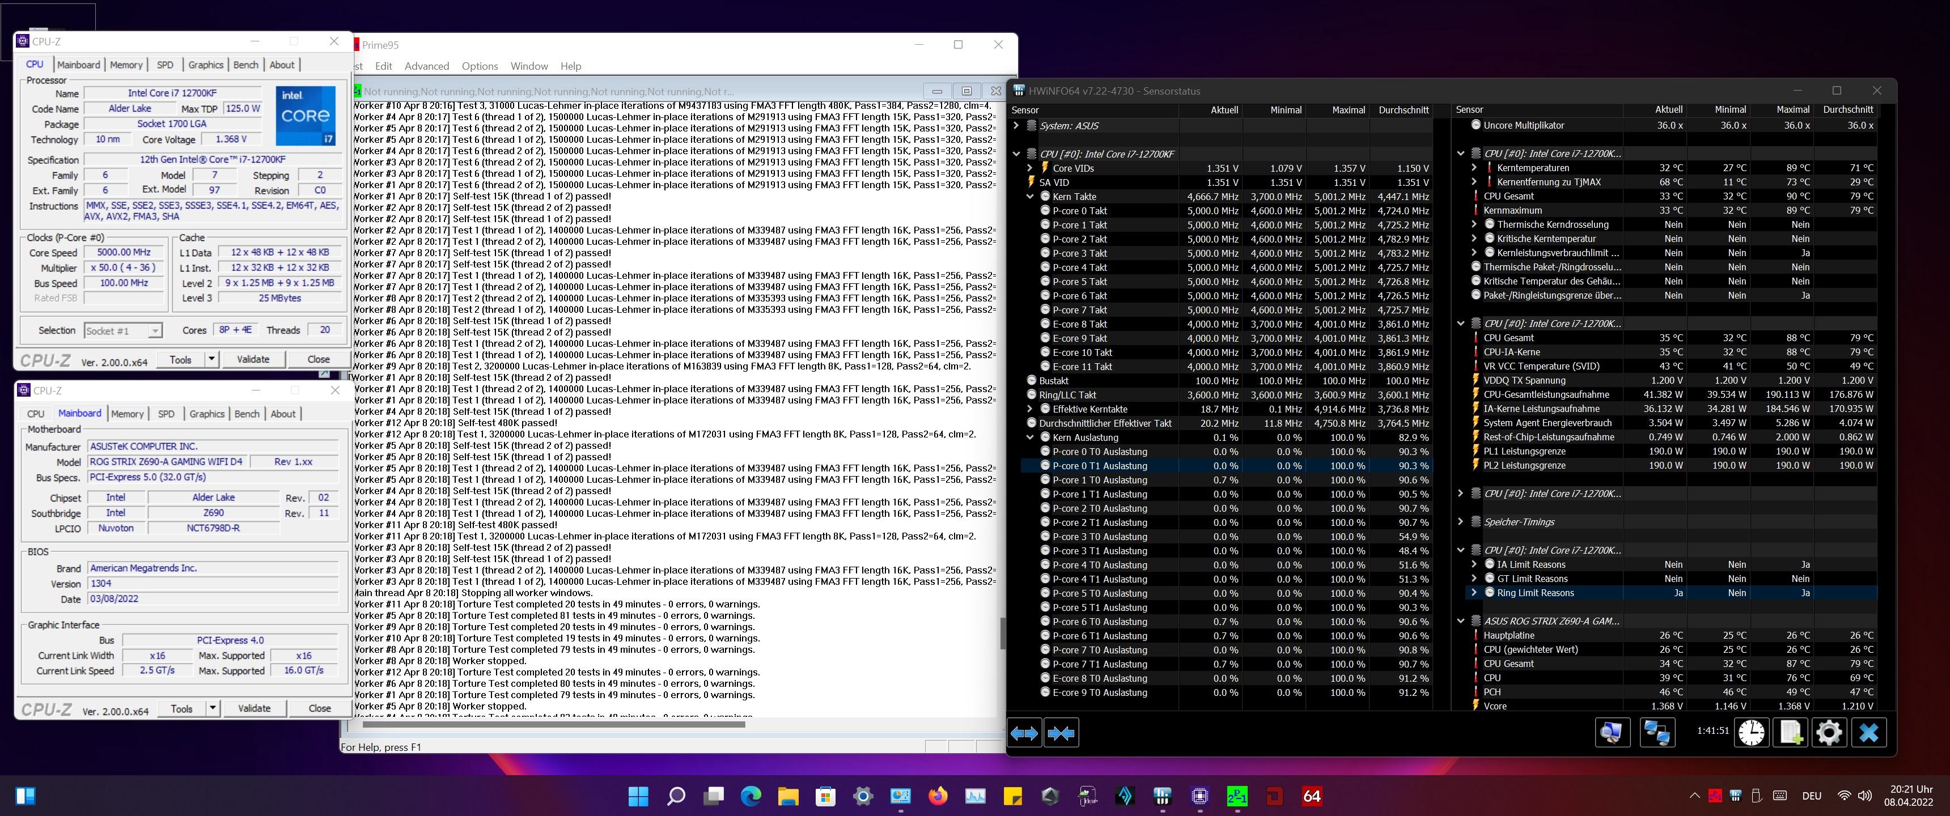Open Prime95 Advanced menu
This screenshot has height=816, width=1950.
(x=426, y=66)
